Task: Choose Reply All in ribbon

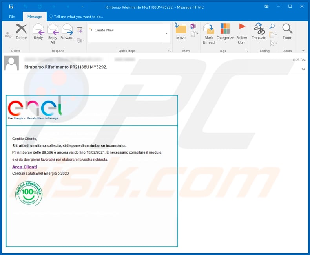Action: (53, 34)
